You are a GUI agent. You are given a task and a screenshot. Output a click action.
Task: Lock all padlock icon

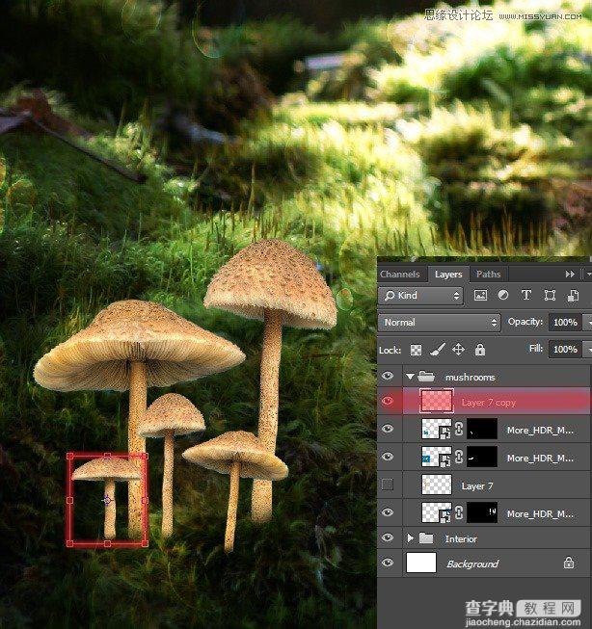(480, 350)
